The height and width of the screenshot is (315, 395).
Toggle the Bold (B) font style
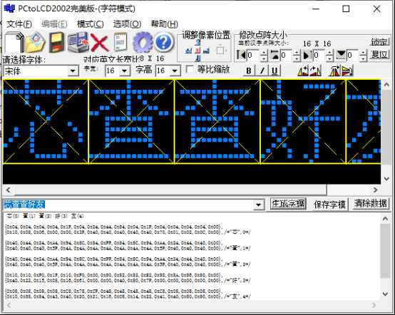pos(249,71)
